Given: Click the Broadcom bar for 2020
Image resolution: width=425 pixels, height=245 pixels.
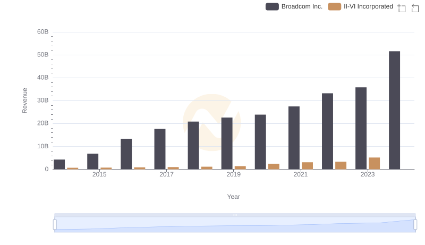Looking at the screenshot, I should click(260, 142).
